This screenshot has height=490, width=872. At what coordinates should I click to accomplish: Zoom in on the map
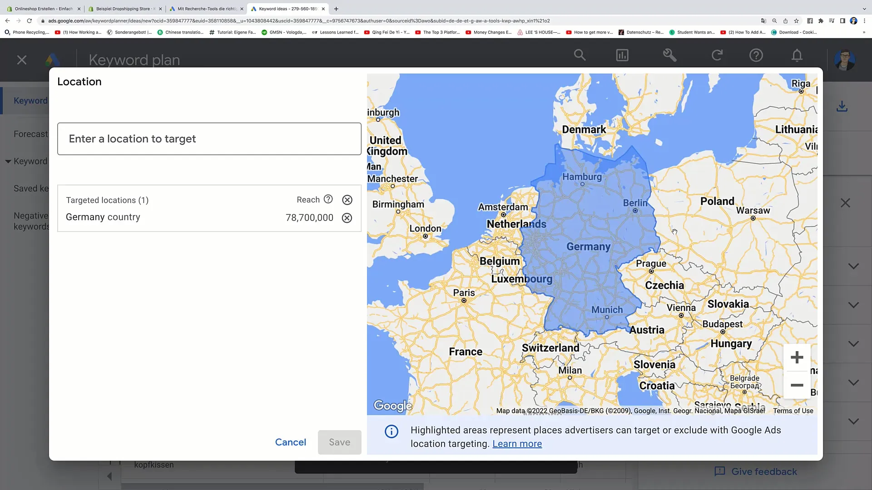click(x=797, y=358)
